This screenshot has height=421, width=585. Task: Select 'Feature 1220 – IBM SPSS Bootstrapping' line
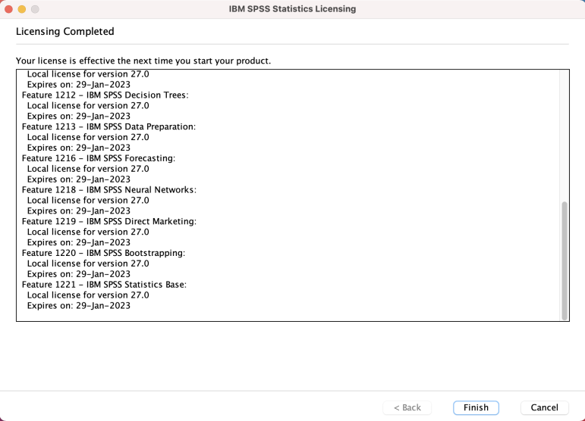click(x=103, y=253)
